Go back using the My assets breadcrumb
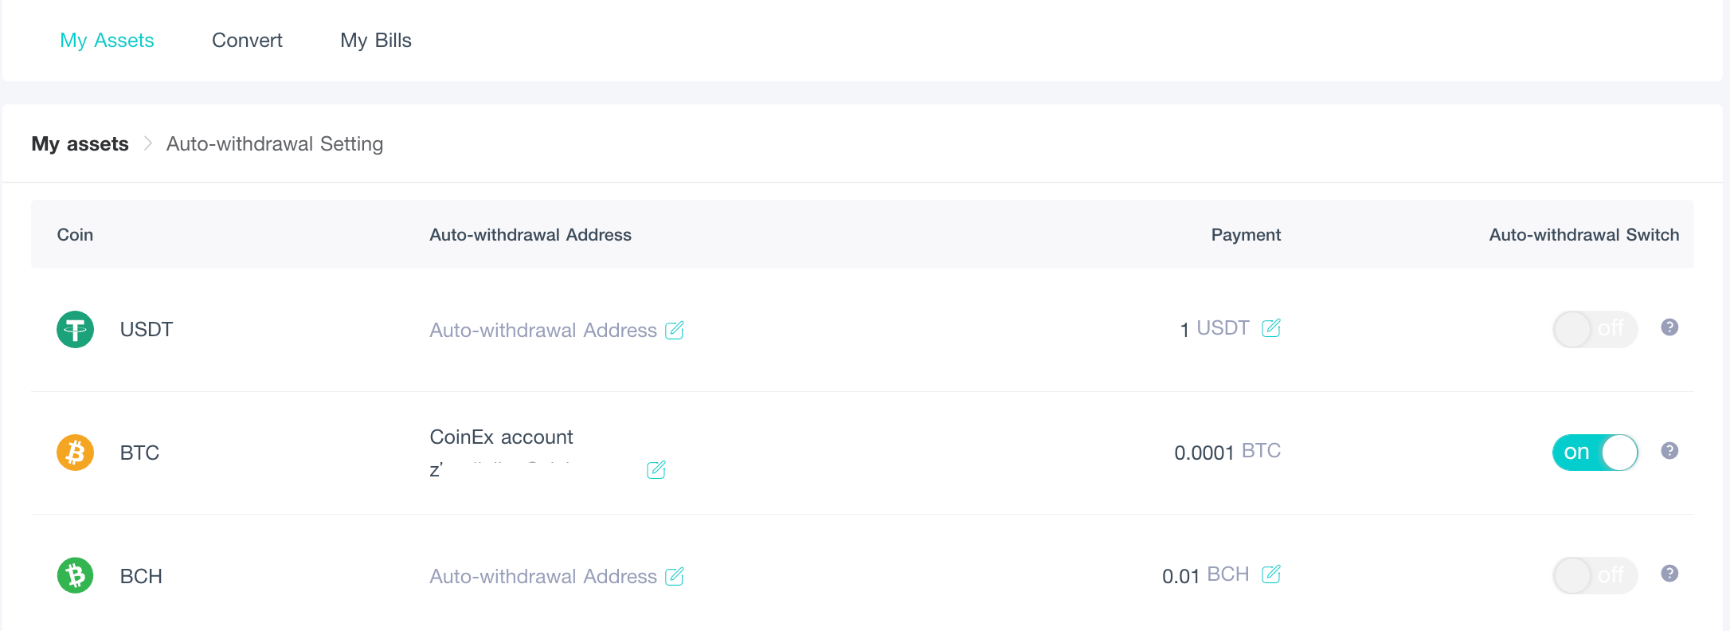 (x=80, y=143)
